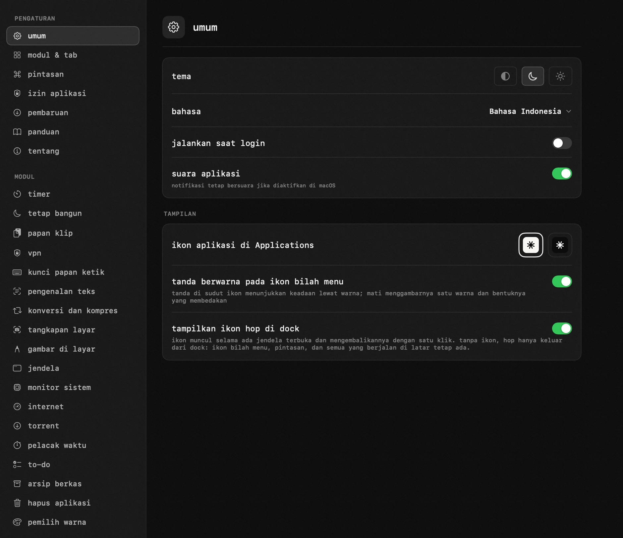Viewport: 623px width, 538px height.
Task: Select hapus aplikasi module
Action: pyautogui.click(x=73, y=503)
